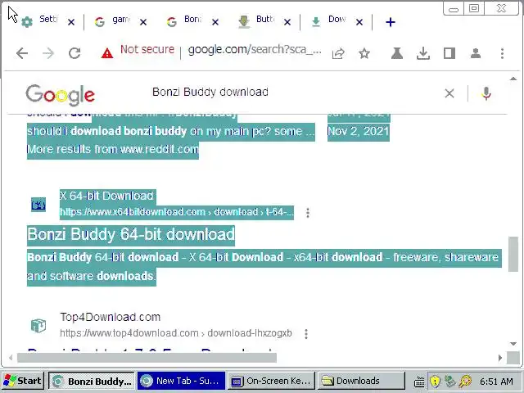Click the network computers tray icon
Image resolution: width=524 pixels, height=393 pixels.
(449, 382)
